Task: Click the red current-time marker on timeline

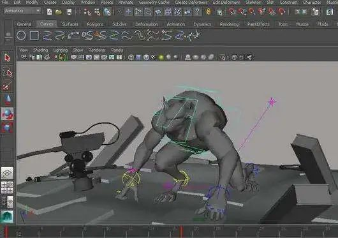Action: (182, 231)
